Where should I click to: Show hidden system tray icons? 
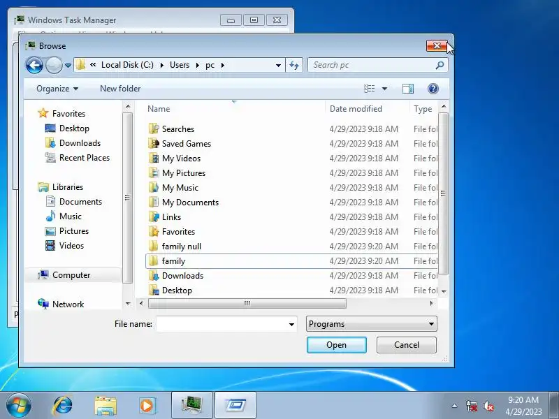point(455,406)
